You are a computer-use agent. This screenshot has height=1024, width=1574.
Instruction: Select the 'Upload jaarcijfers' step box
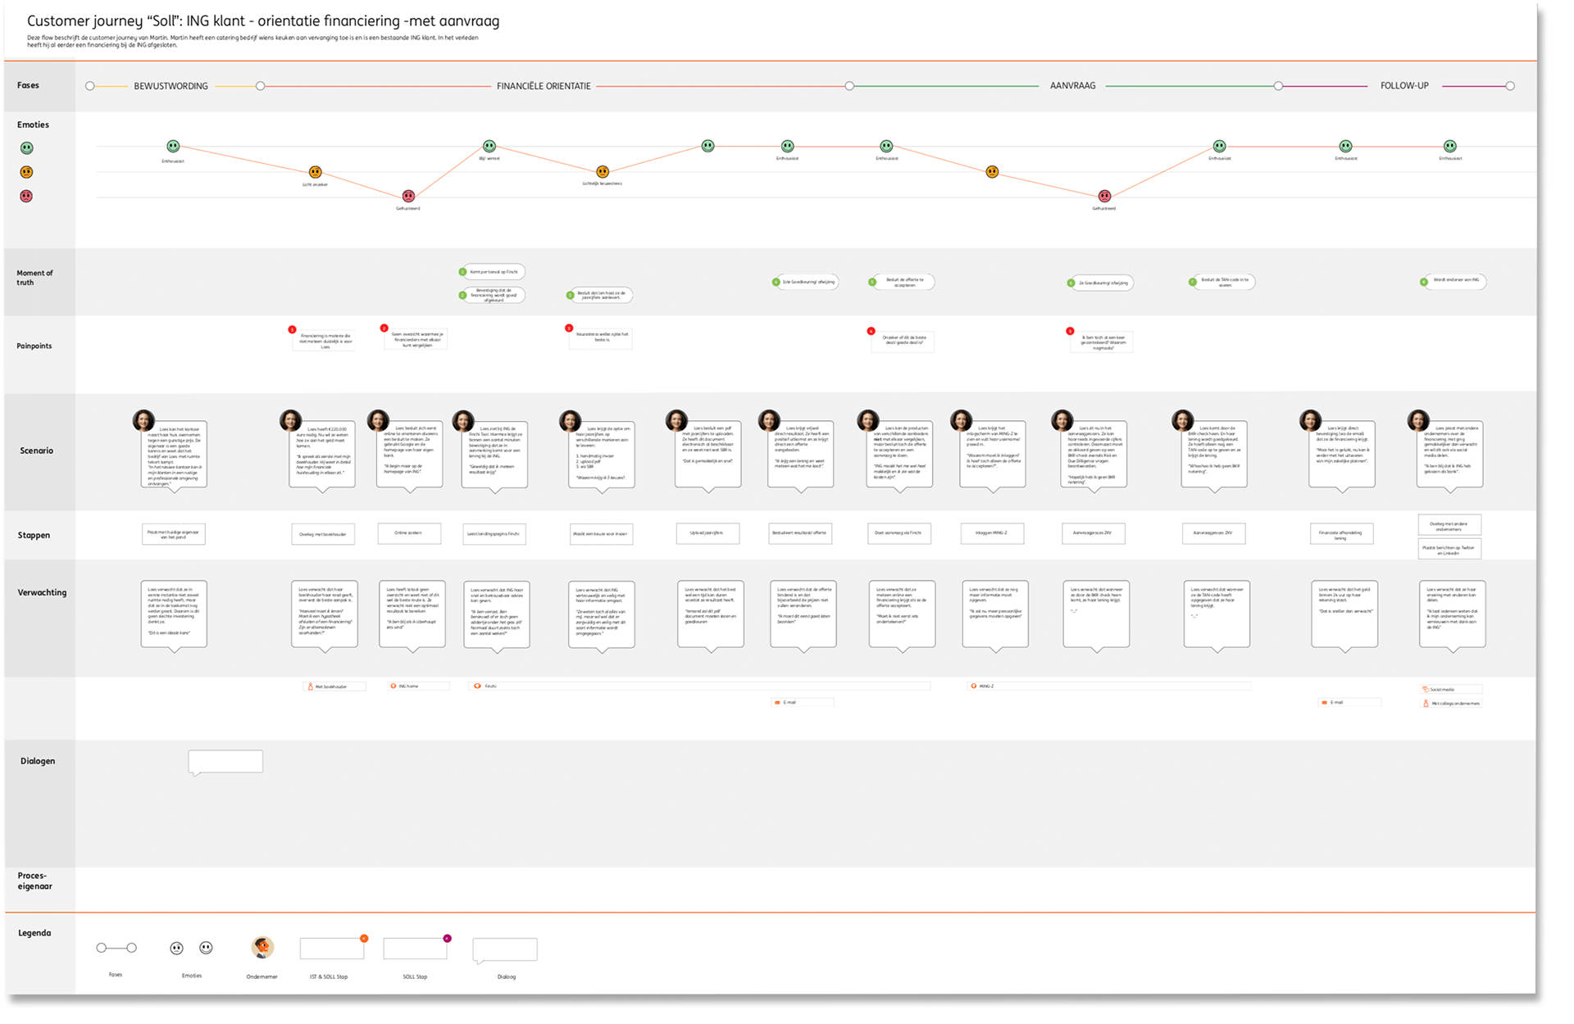click(707, 533)
